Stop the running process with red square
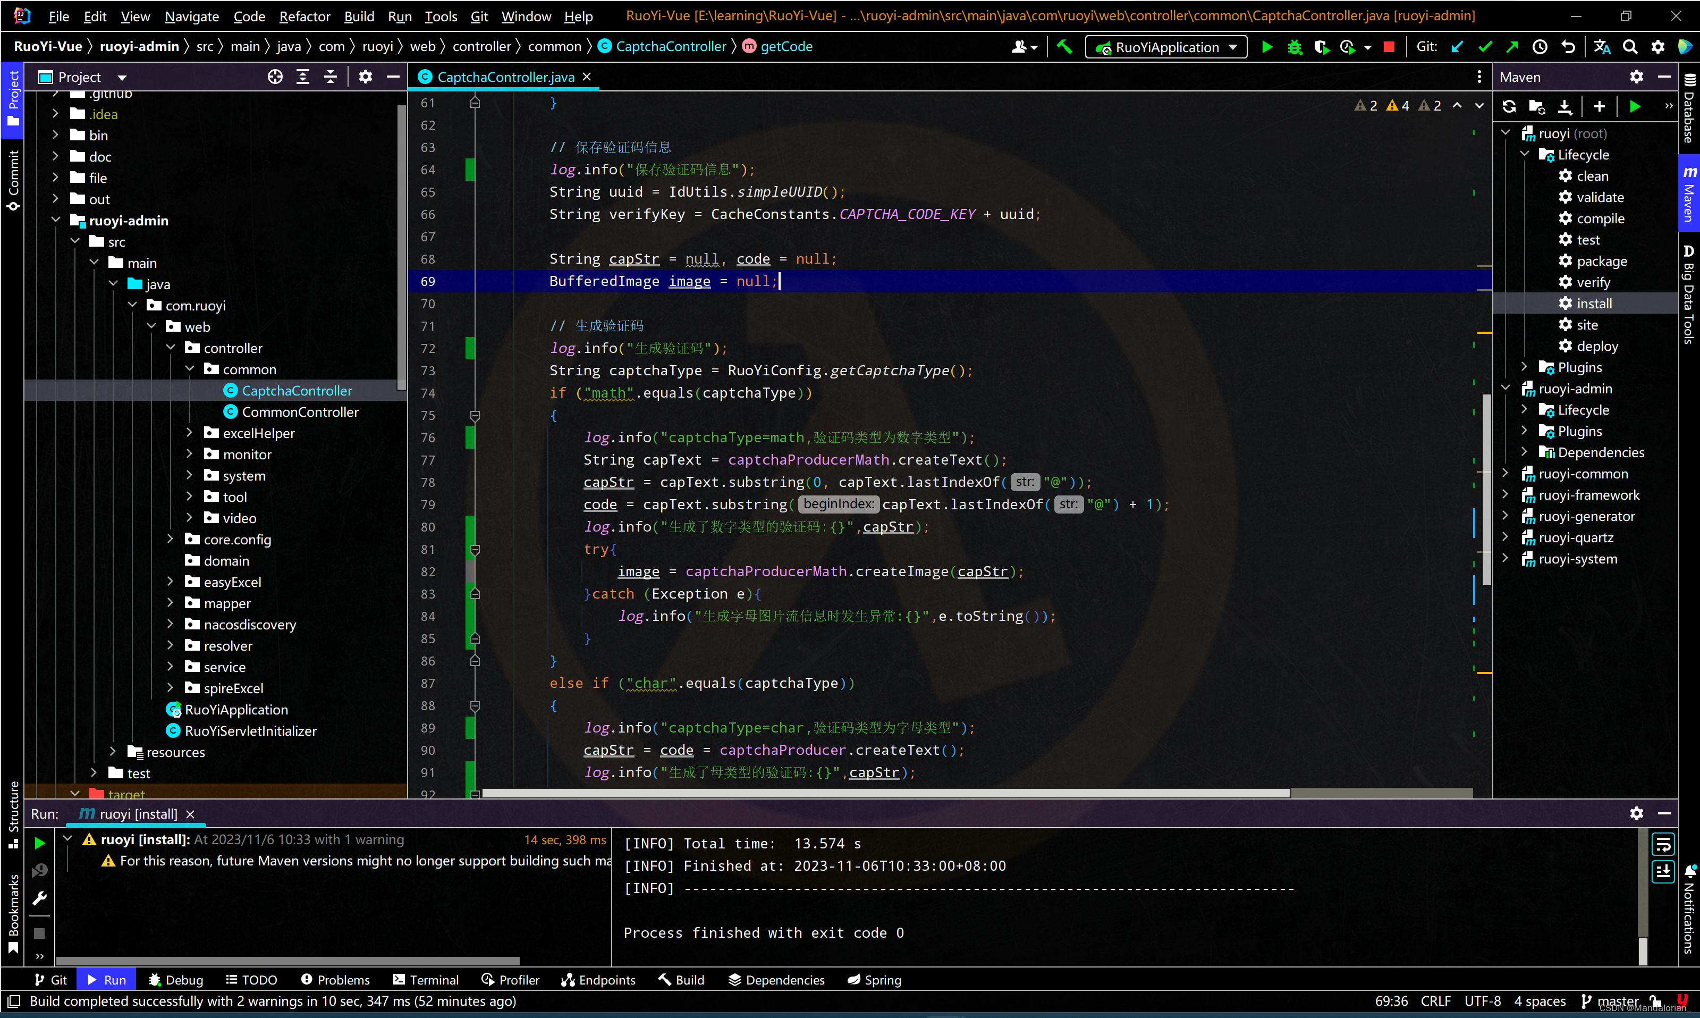Image resolution: width=1700 pixels, height=1018 pixels. click(x=1389, y=47)
